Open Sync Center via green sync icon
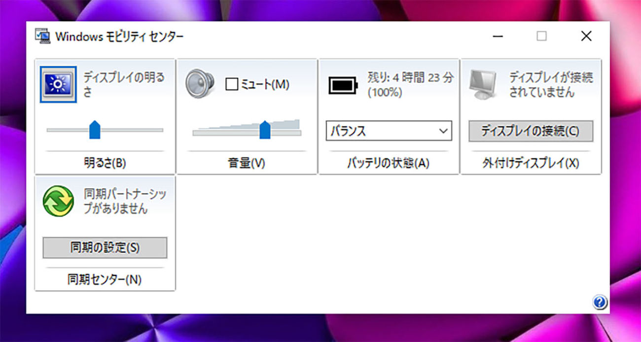 pos(58,201)
